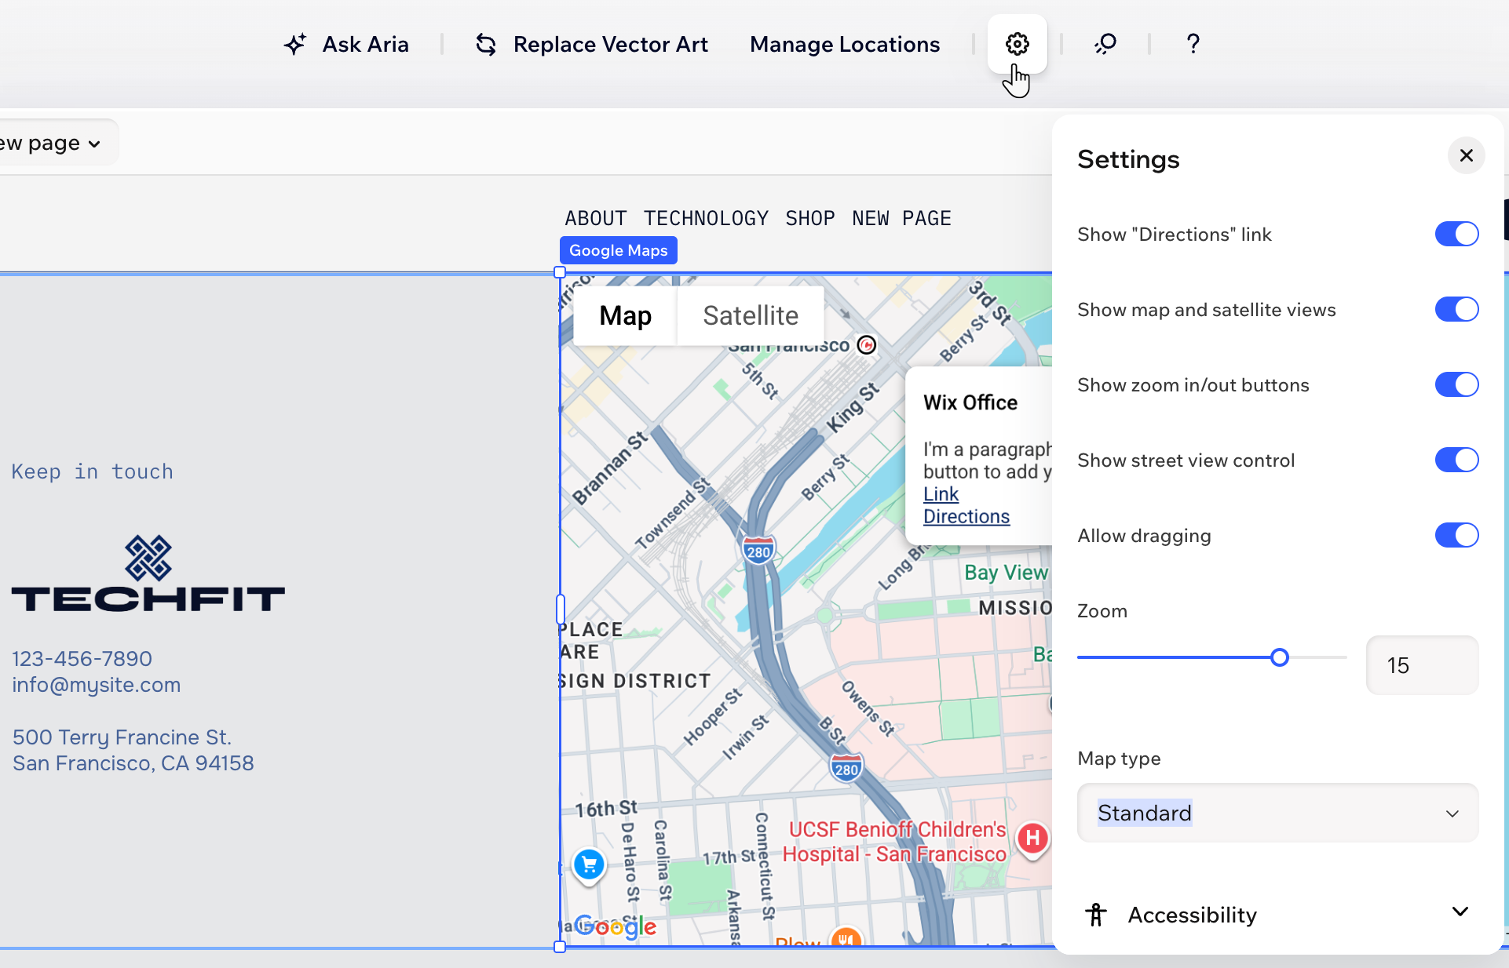Click the zoom value field showing 15
The image size is (1509, 968).
click(1421, 665)
